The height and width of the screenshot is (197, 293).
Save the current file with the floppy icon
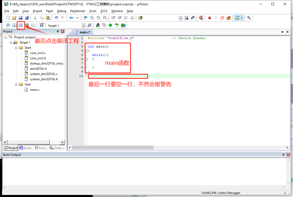pyautogui.click(x=21, y=18)
